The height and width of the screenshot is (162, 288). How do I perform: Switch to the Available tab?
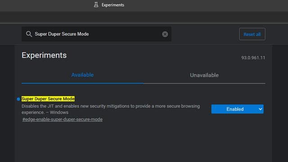point(82,75)
